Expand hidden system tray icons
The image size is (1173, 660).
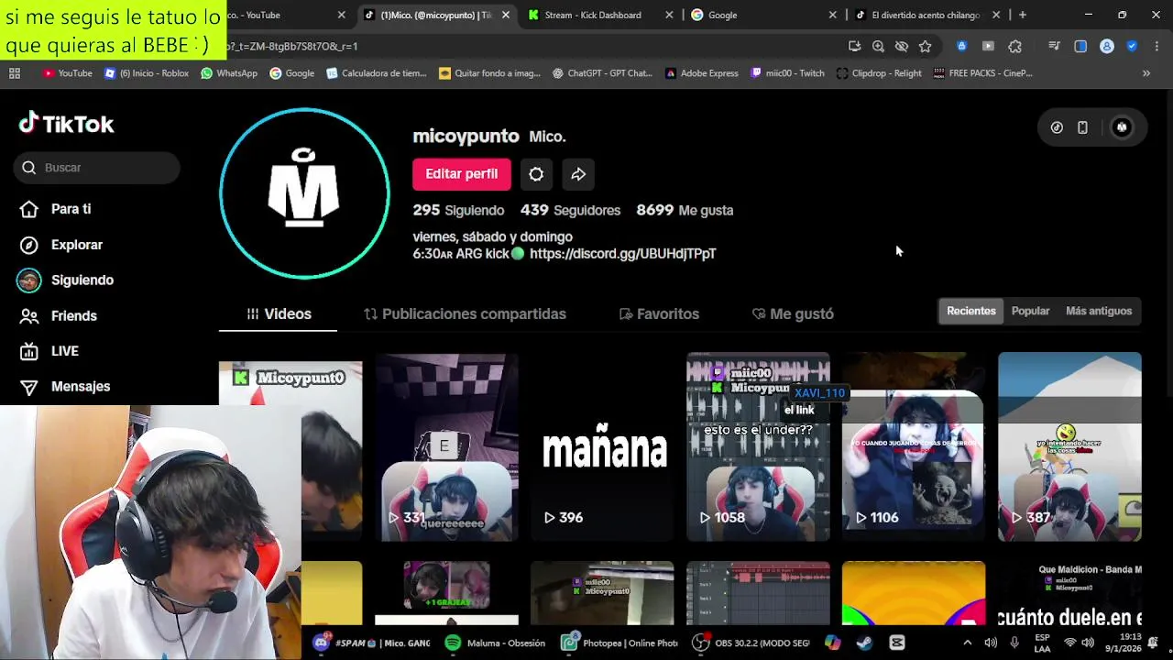point(967,643)
